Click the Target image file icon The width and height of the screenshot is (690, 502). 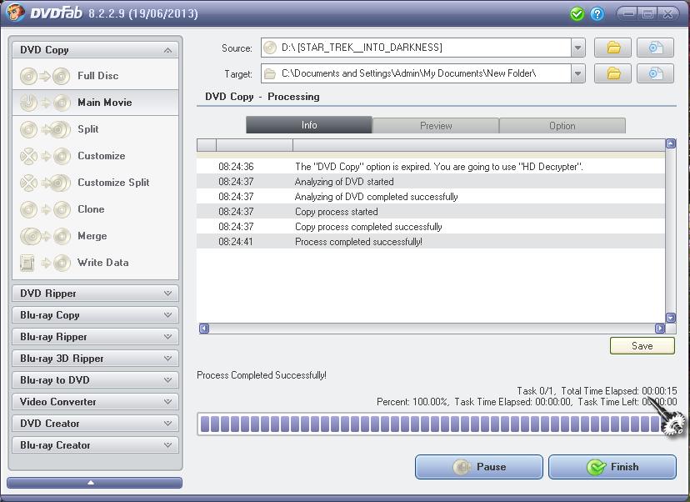point(655,74)
